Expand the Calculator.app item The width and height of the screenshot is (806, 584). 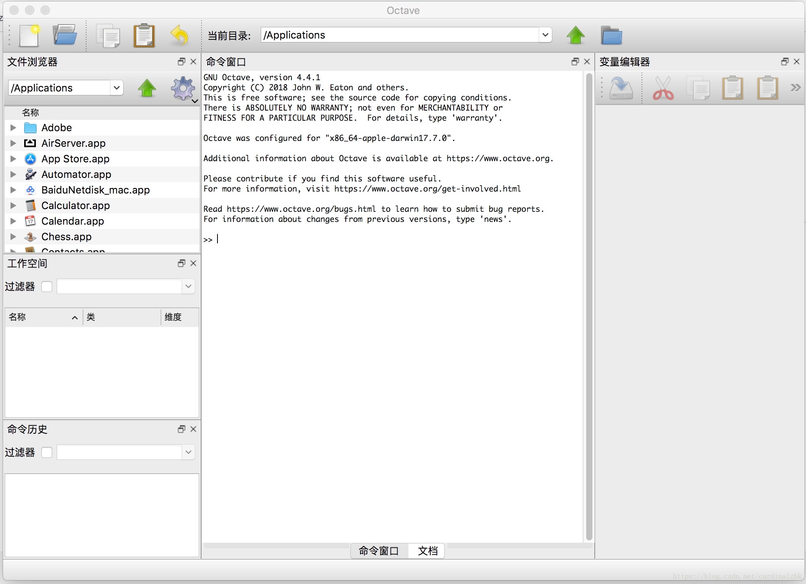coord(13,206)
